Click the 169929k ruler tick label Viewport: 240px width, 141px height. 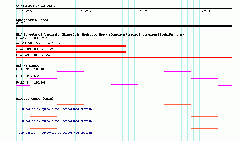pos(28,11)
